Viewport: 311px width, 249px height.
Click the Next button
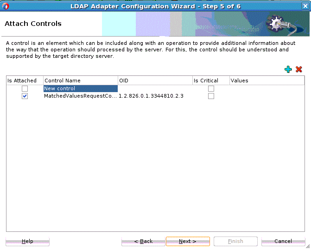(188, 241)
